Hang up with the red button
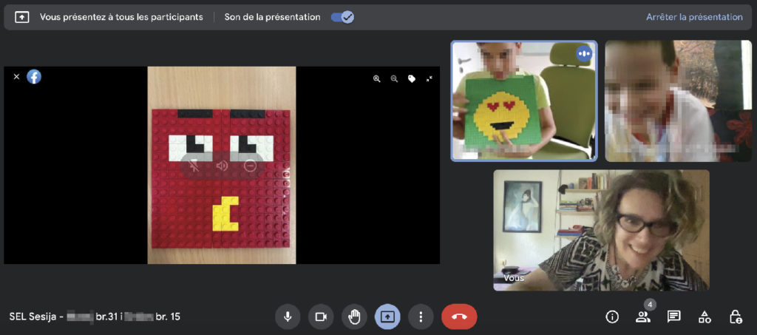 [459, 317]
